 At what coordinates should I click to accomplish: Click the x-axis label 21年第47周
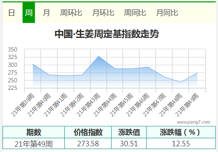click(154, 105)
